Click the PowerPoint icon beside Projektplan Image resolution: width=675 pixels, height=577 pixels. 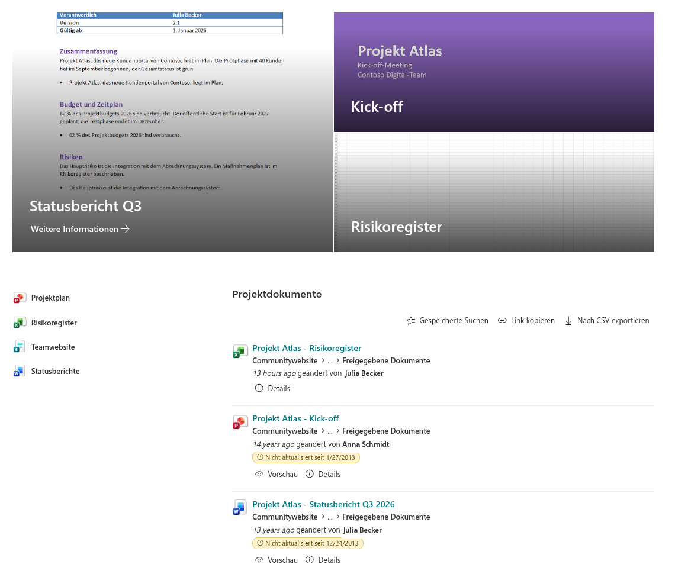[20, 298]
